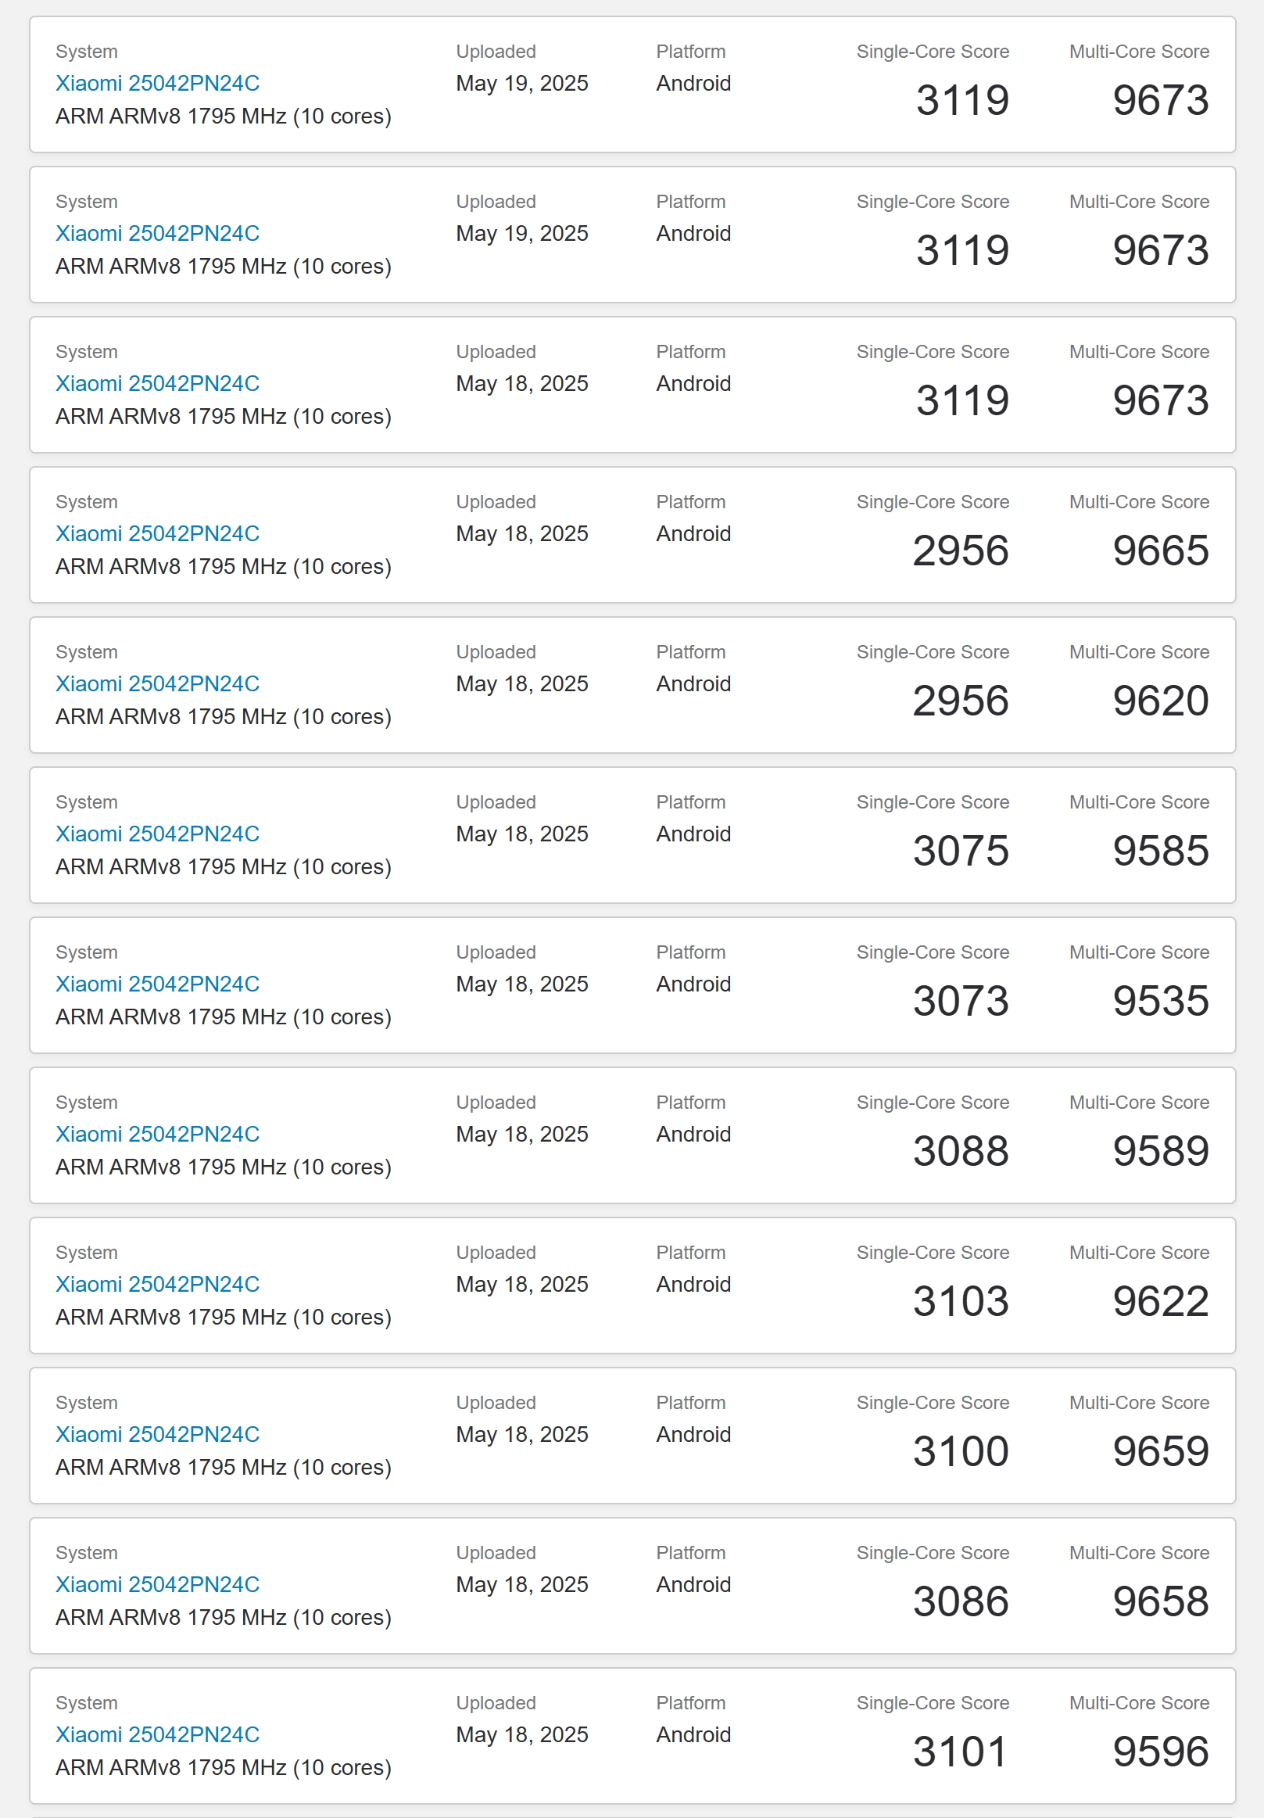Screen dimensions: 1264x1818
Task: Click the multi-core score 9665
Action: pyautogui.click(x=1160, y=551)
